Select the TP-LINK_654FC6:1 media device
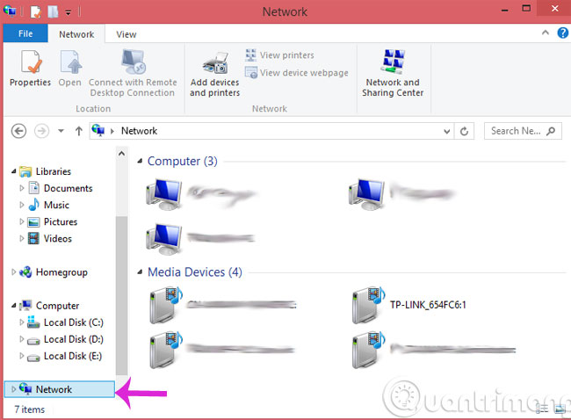 pyautogui.click(x=409, y=305)
